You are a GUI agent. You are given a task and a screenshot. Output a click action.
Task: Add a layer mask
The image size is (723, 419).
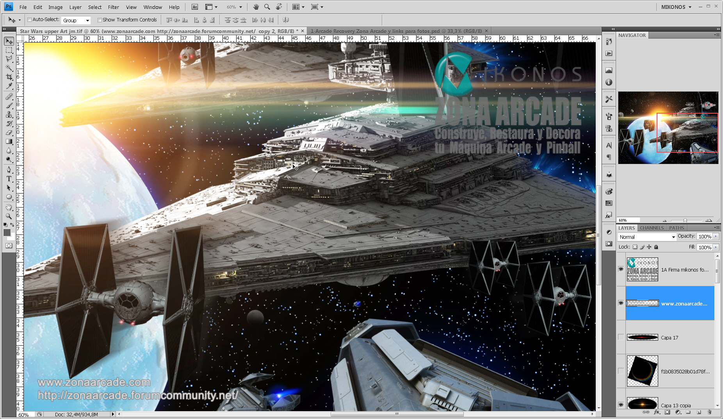click(667, 412)
